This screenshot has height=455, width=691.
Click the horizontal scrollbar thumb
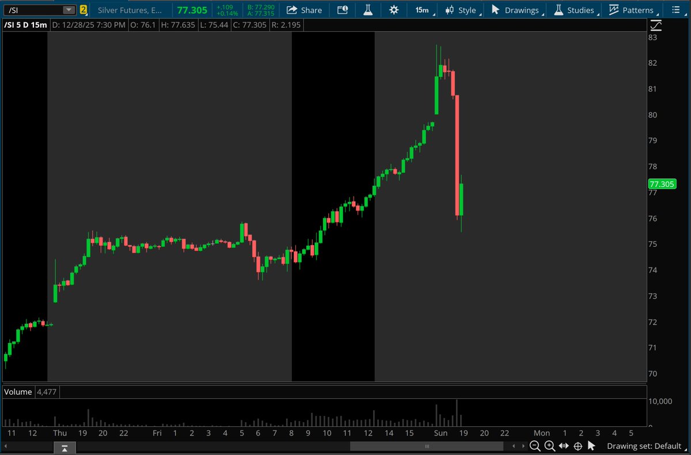(x=427, y=446)
